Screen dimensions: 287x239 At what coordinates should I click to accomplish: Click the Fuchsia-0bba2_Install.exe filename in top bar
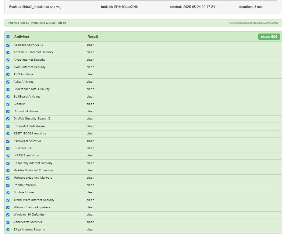pos(29,7)
